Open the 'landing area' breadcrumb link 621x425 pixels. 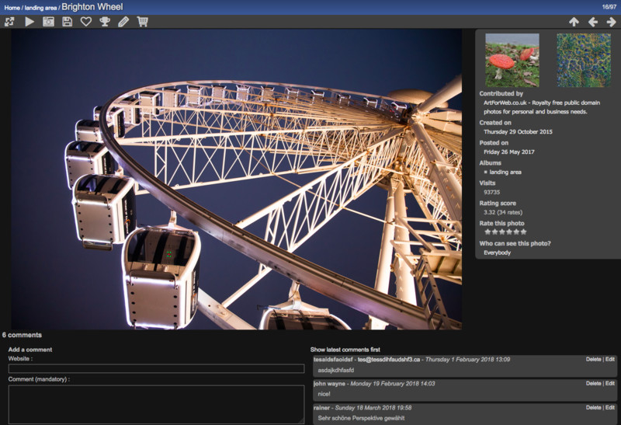tap(40, 7)
